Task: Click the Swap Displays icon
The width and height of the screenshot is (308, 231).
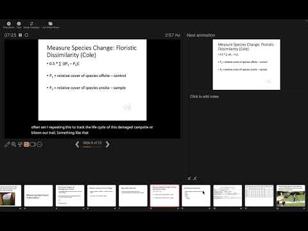Action: point(31,24)
